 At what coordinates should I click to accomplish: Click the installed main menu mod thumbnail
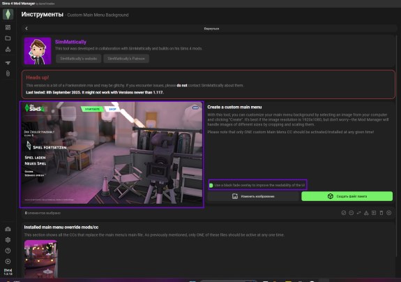41,259
